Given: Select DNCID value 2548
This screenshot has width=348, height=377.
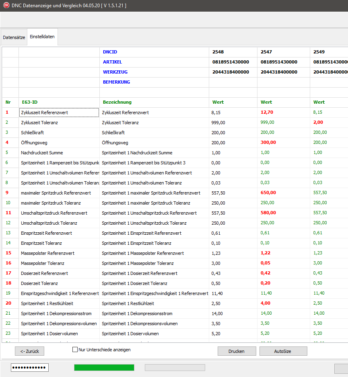Looking at the screenshot, I should pos(218,52).
